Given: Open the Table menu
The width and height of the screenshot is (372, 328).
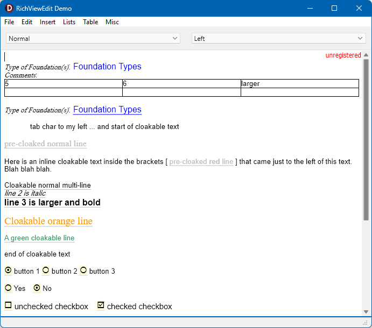Looking at the screenshot, I should pos(90,22).
